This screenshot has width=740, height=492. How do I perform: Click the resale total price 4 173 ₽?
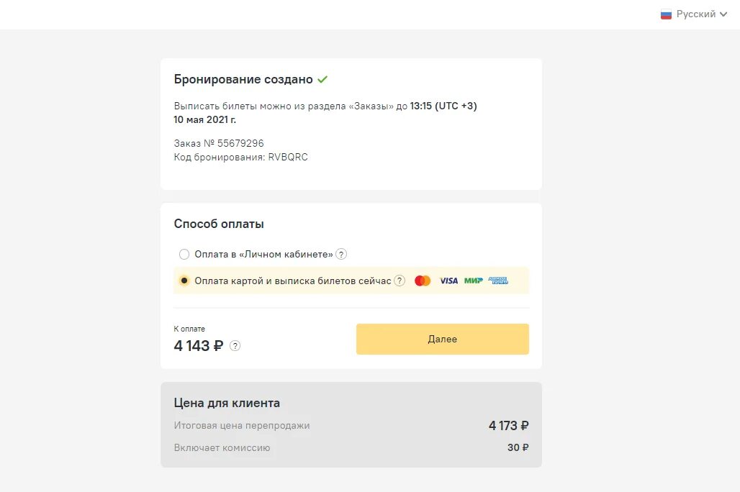[x=508, y=426]
